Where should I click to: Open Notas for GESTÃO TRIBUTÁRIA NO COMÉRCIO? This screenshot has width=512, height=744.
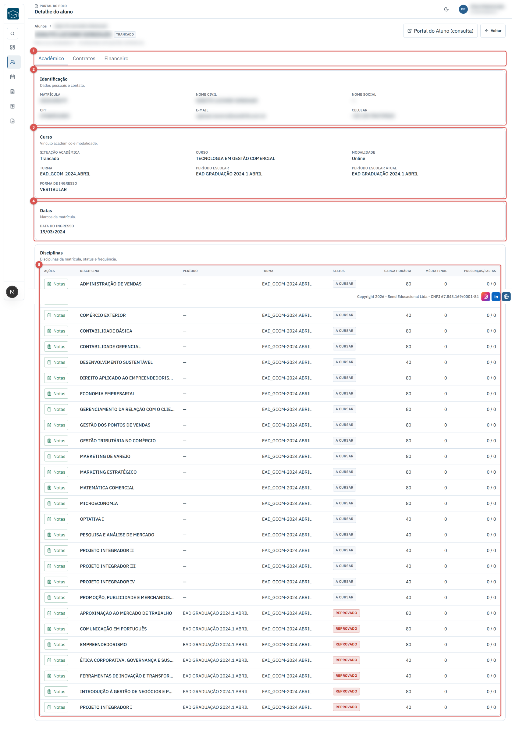56,441
